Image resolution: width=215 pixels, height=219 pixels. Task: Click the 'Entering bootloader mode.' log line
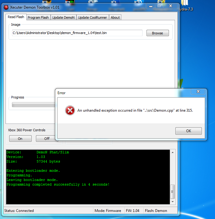(33, 171)
